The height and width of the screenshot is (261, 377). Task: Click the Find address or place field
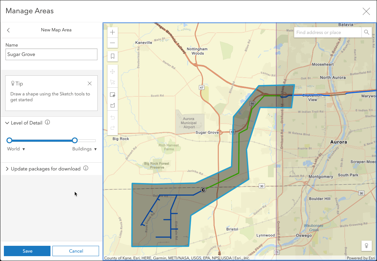pos(327,32)
